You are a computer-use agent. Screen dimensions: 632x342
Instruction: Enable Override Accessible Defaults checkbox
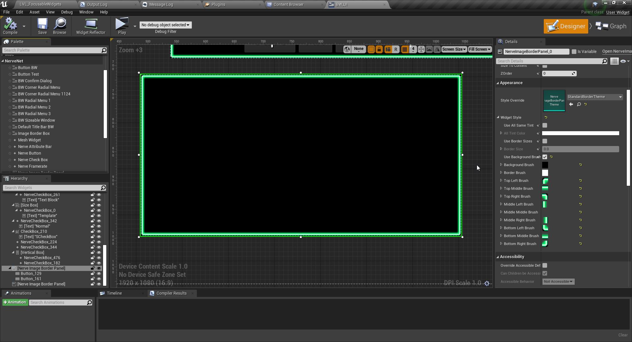[545, 265]
